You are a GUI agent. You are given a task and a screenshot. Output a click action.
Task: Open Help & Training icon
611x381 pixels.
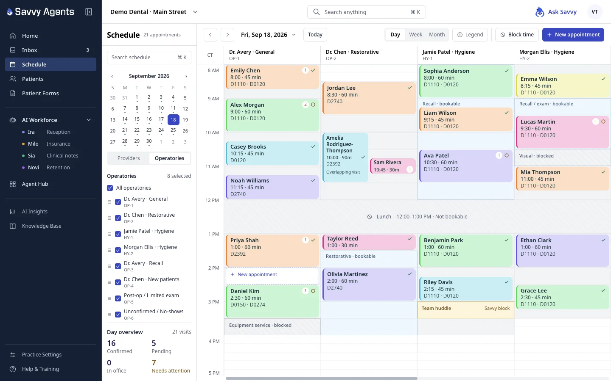click(x=13, y=369)
